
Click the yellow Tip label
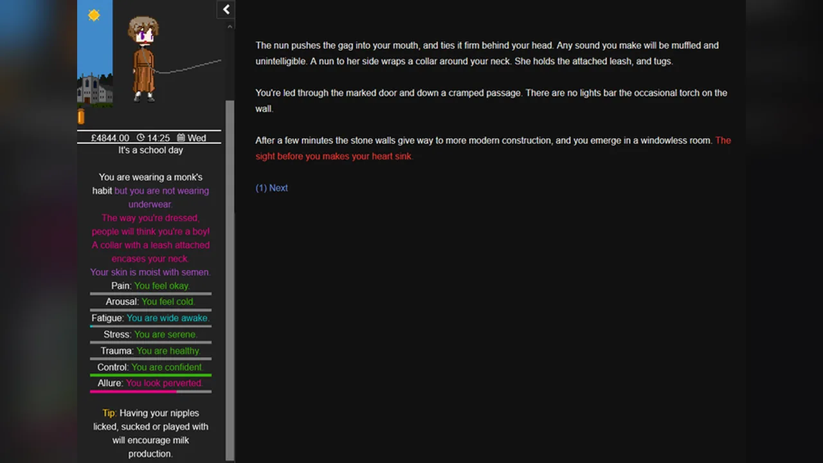(x=109, y=413)
